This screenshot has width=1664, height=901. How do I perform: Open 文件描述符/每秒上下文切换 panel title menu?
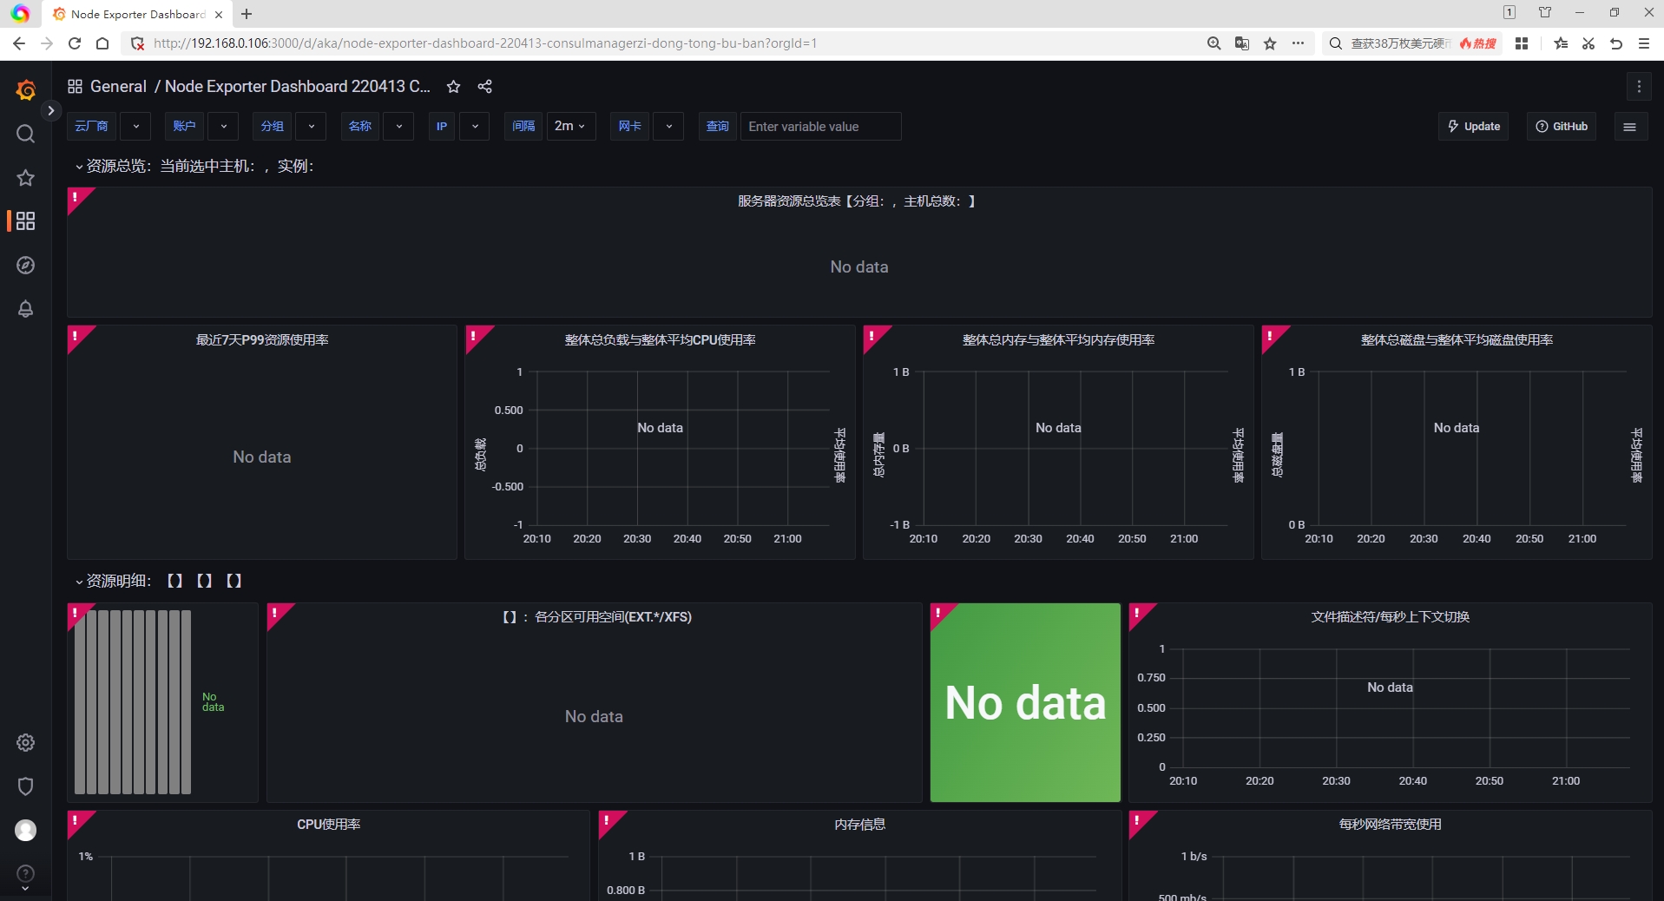click(1390, 616)
